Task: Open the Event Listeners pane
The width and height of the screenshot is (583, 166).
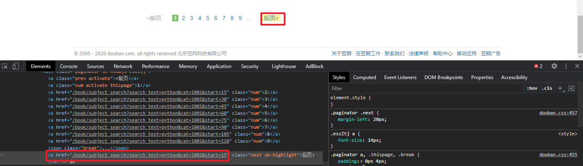Action: click(x=400, y=77)
